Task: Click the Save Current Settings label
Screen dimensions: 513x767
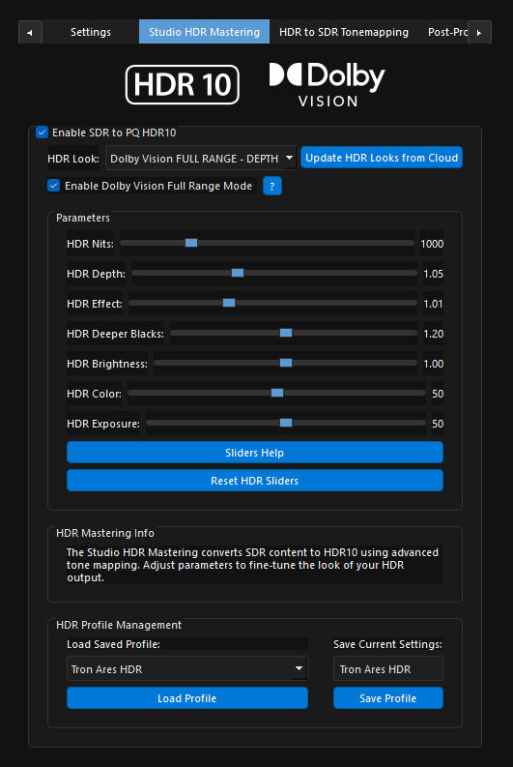Action: tap(388, 644)
